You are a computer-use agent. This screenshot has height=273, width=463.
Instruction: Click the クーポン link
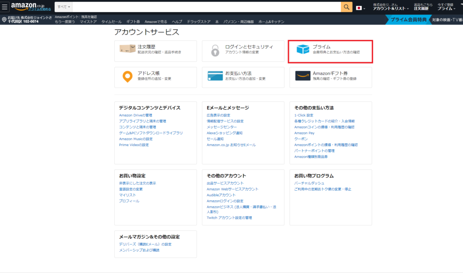click(x=301, y=140)
